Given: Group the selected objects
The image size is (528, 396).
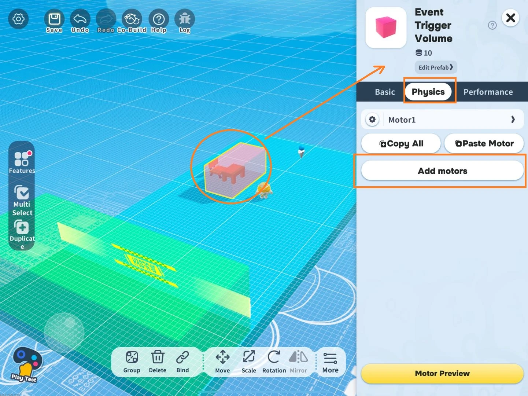Looking at the screenshot, I should tap(132, 362).
